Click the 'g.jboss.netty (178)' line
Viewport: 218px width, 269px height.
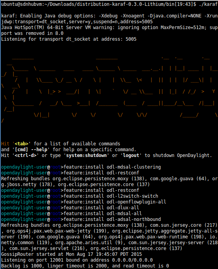75,185
